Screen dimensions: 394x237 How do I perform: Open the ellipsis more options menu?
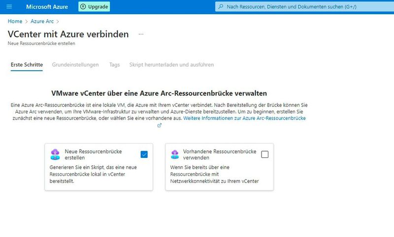(x=141, y=34)
